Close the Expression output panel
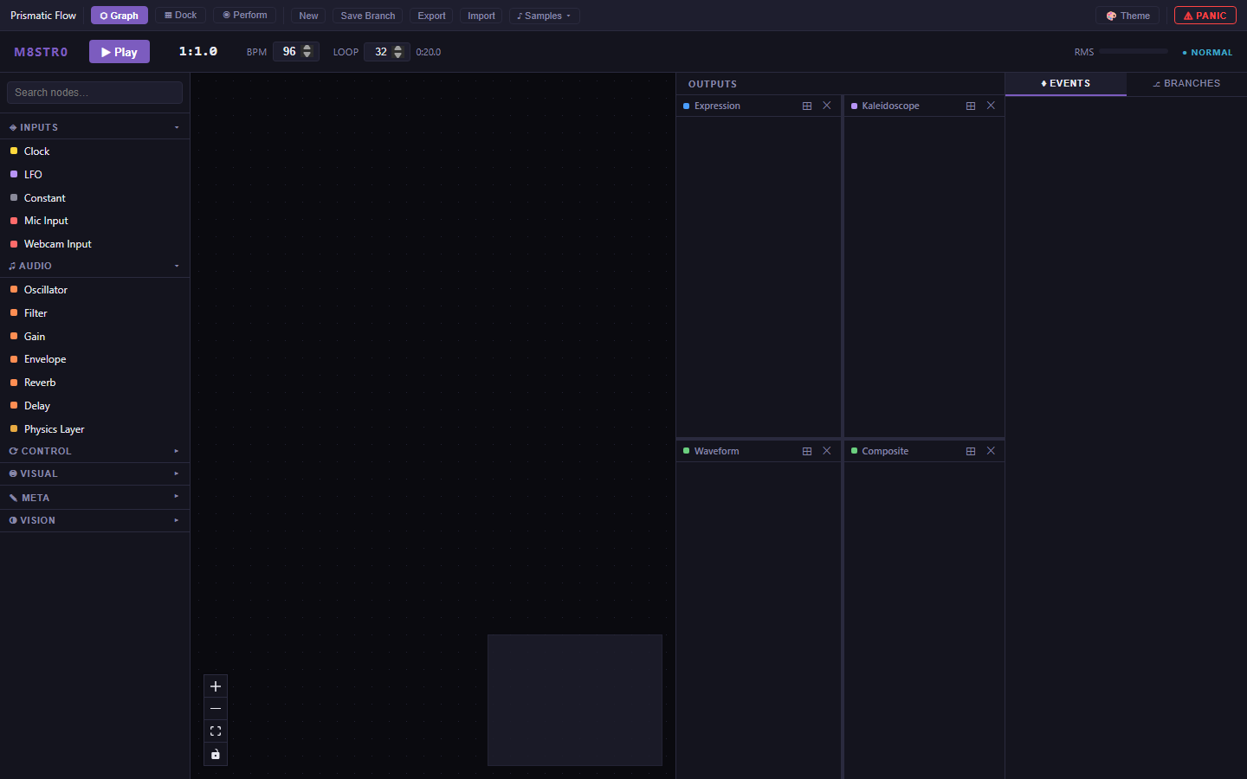The height and width of the screenshot is (779, 1247). pyautogui.click(x=827, y=106)
